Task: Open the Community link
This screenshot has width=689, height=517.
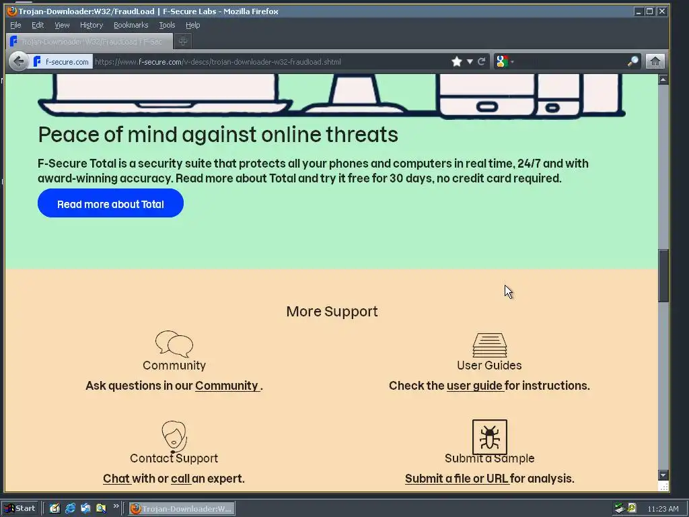Action: [x=227, y=386]
